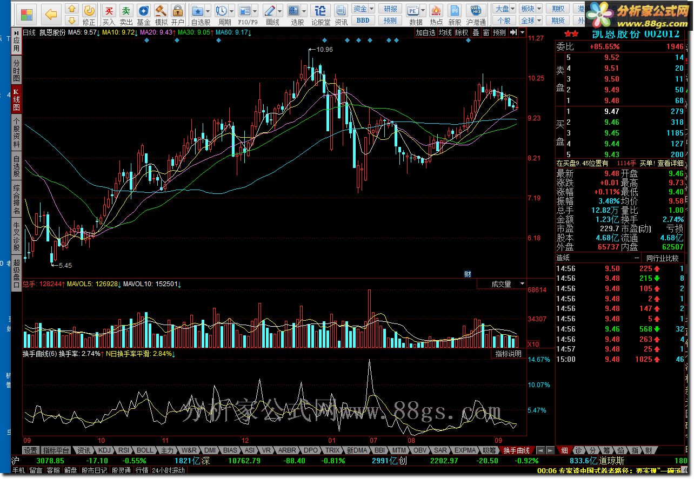Click 指标说明 indicator description button
This screenshot has width=694, height=479.
coord(509,354)
